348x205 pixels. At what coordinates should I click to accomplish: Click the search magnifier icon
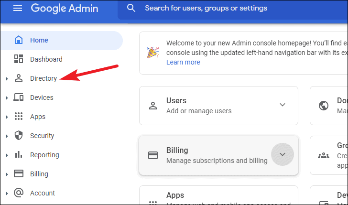pos(131,8)
